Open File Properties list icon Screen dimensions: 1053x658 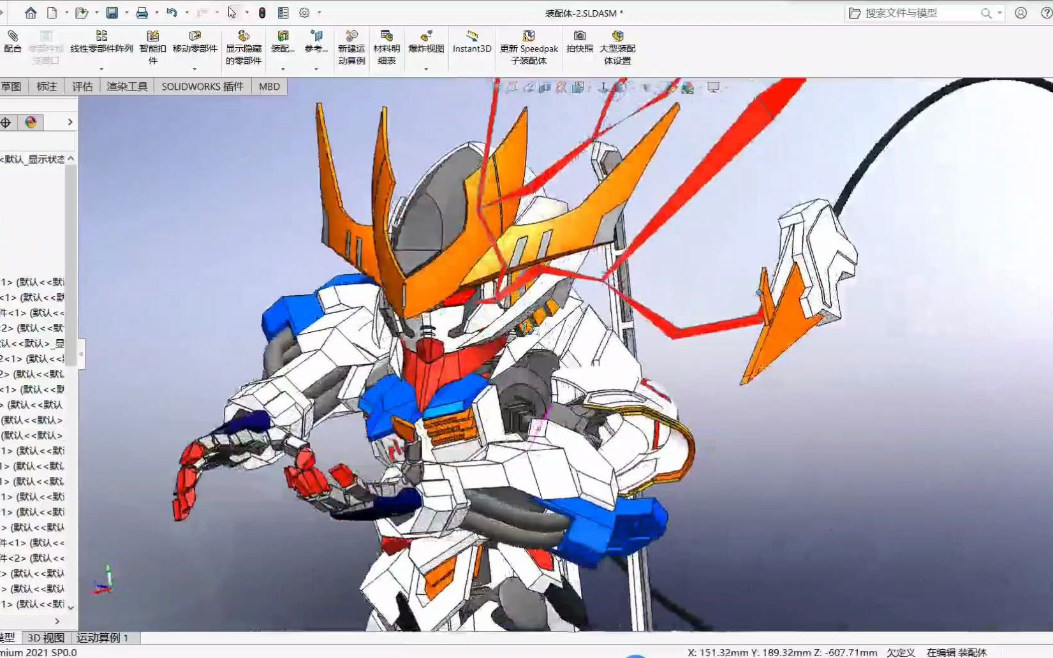(x=283, y=13)
